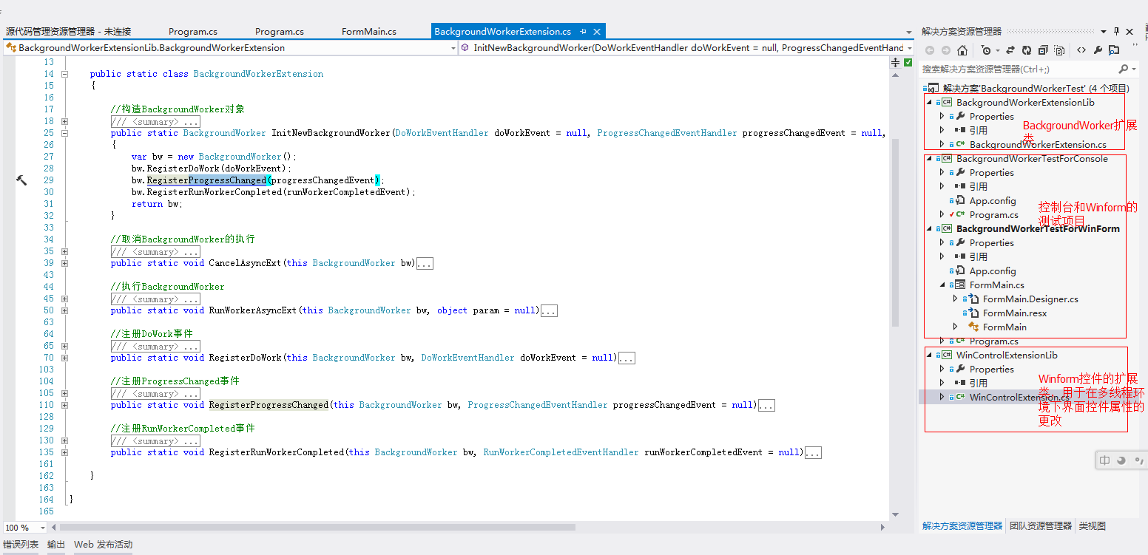1148x555 pixels.
Task: Select FormMain.resx in the tree
Action: (1015, 313)
